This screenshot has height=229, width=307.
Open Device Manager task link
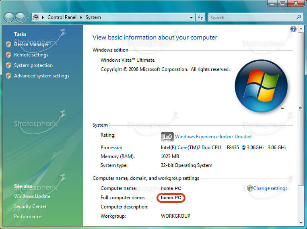(31, 44)
